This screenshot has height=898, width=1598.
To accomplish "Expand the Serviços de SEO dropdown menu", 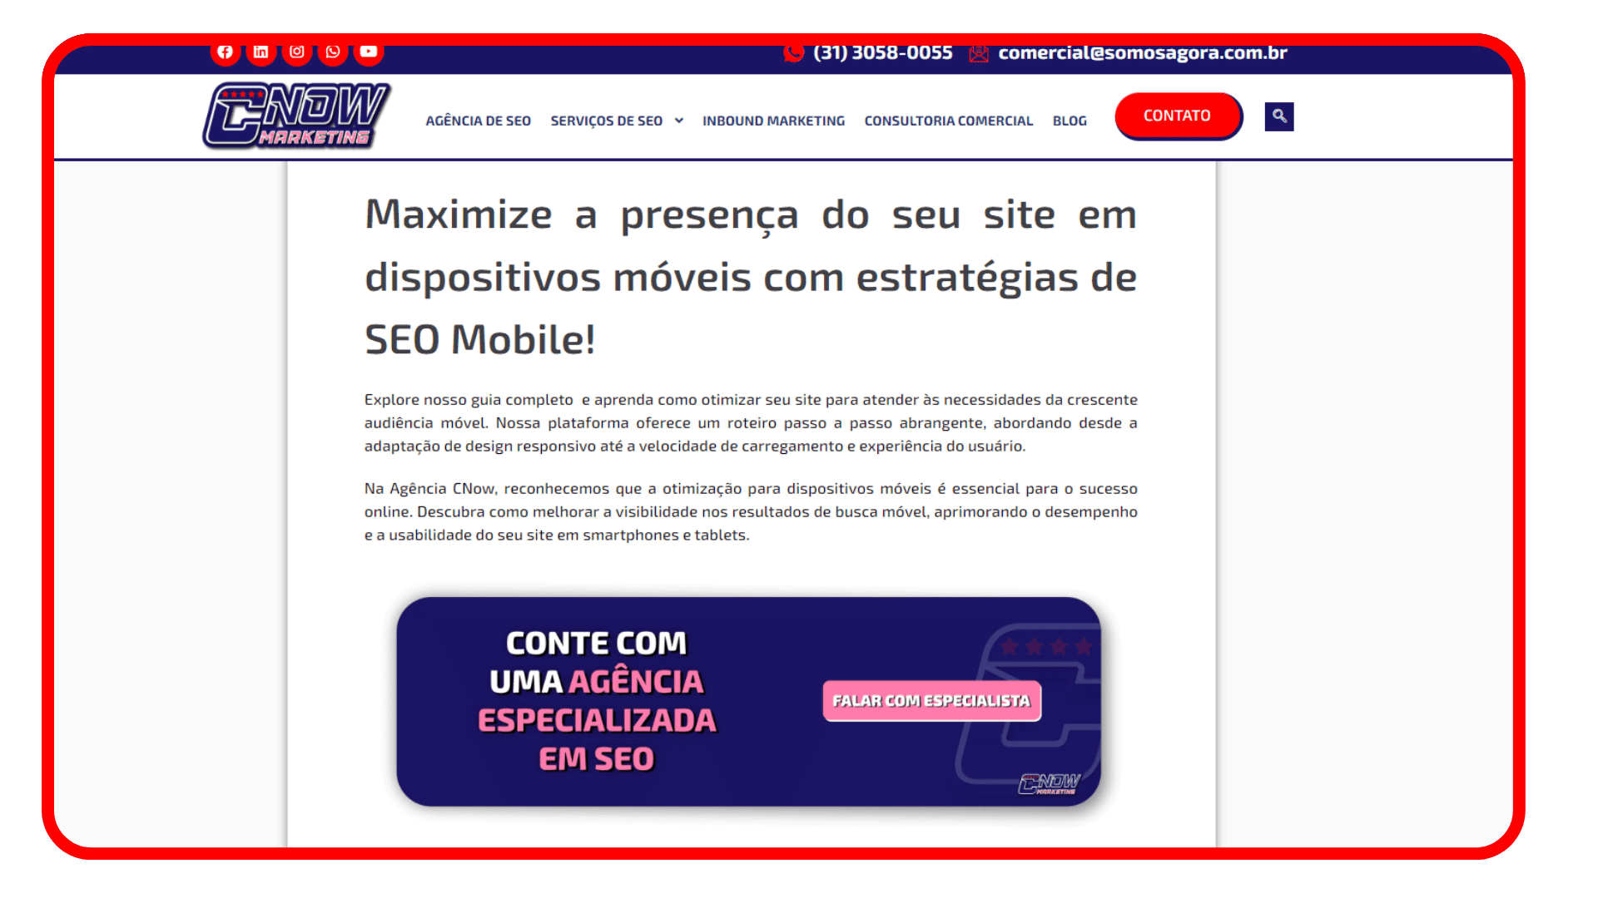I will [x=614, y=120].
